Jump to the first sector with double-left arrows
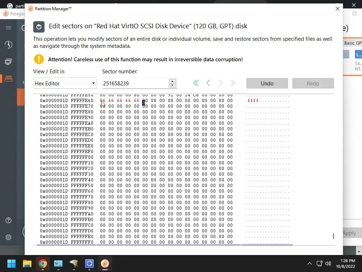Image resolution: width=362 pixels, height=272 pixels. click(x=196, y=83)
